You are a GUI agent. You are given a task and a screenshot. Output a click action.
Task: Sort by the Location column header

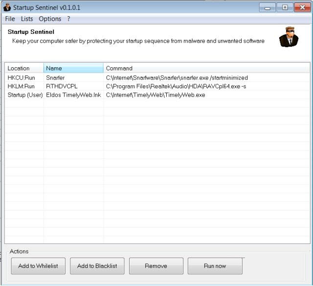pos(24,68)
